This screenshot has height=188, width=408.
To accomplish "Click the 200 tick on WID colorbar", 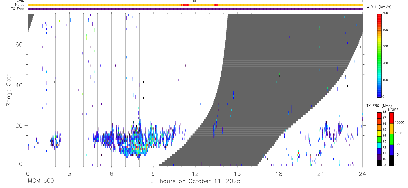I will [385, 63].
